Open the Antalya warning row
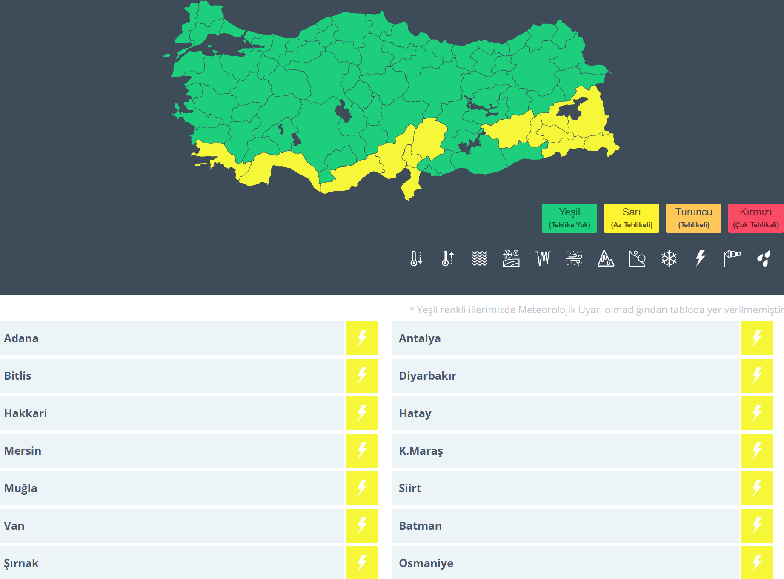 565,338
